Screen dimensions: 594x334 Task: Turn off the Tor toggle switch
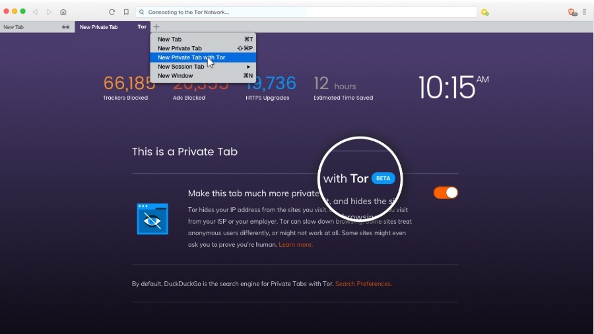[445, 193]
